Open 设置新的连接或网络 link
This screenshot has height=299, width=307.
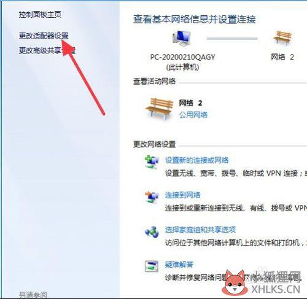point(197,160)
